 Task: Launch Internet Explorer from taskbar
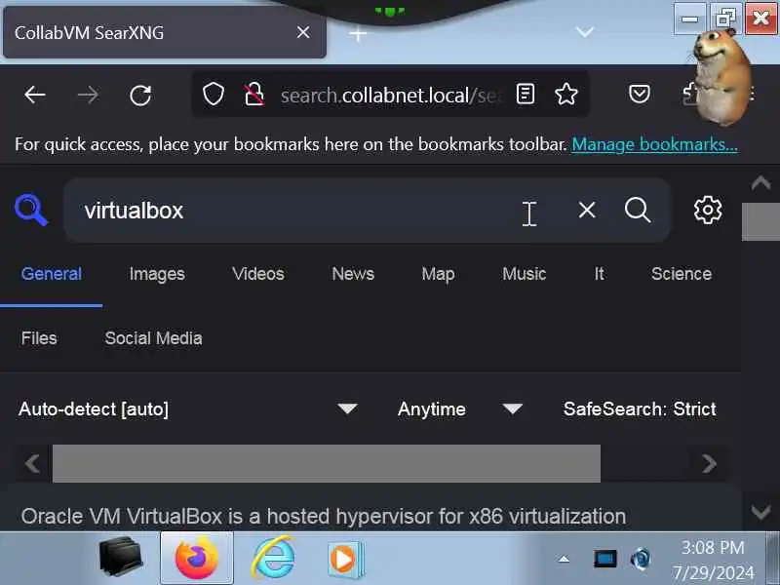coord(273,558)
